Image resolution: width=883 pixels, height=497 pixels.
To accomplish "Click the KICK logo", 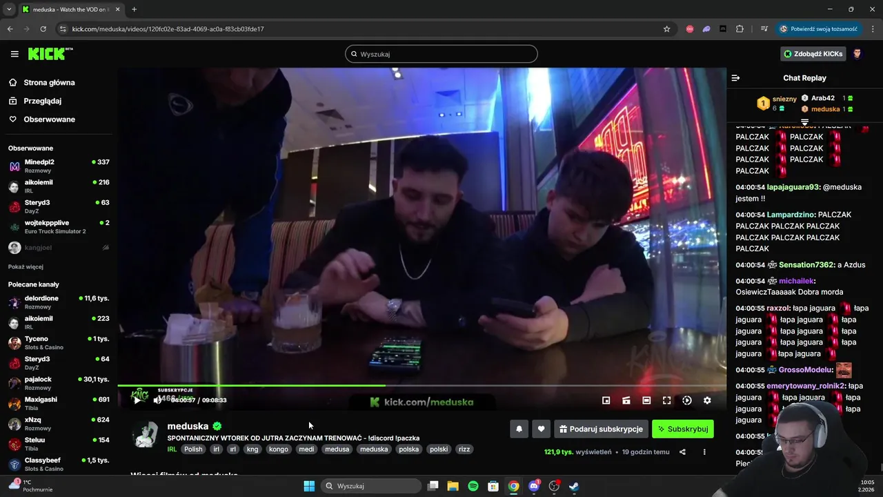I will pos(50,54).
